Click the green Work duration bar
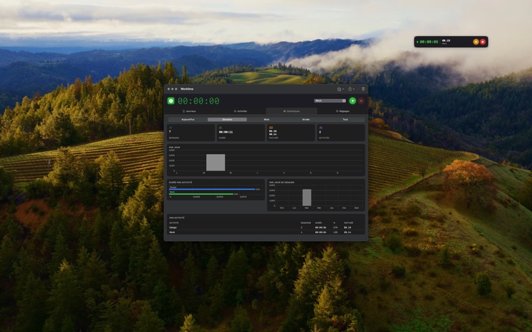 click(x=201, y=194)
